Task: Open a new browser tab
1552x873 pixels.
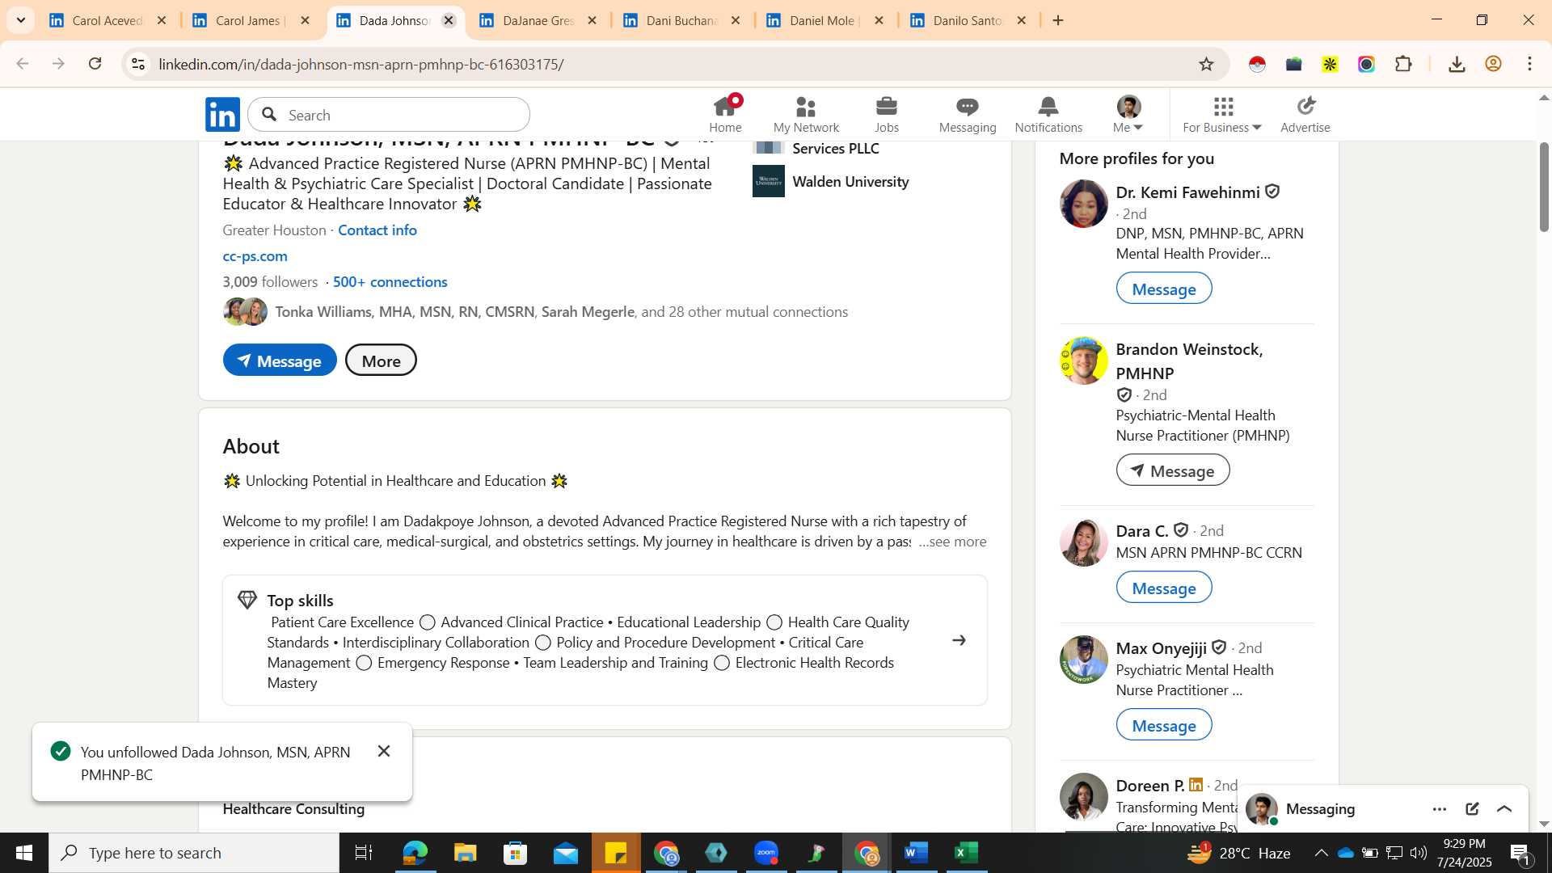Action: (x=1058, y=20)
